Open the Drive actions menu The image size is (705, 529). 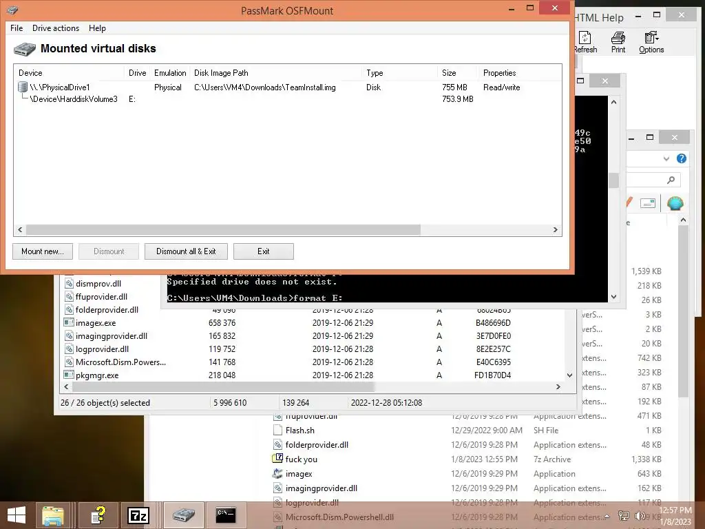[x=56, y=28]
